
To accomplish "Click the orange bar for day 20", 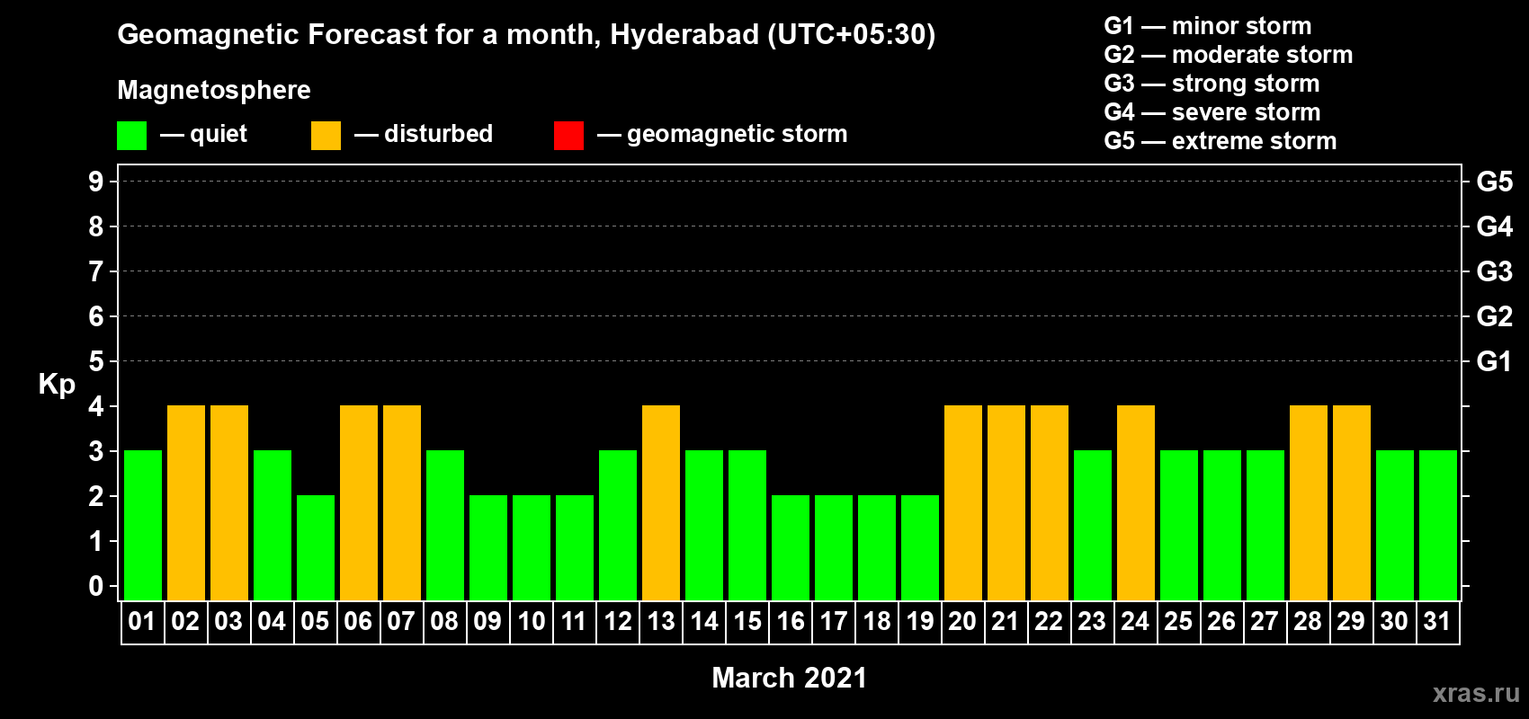I will 963,502.
